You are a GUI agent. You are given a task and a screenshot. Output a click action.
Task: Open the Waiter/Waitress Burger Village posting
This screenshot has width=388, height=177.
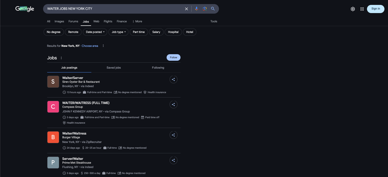tap(74, 133)
